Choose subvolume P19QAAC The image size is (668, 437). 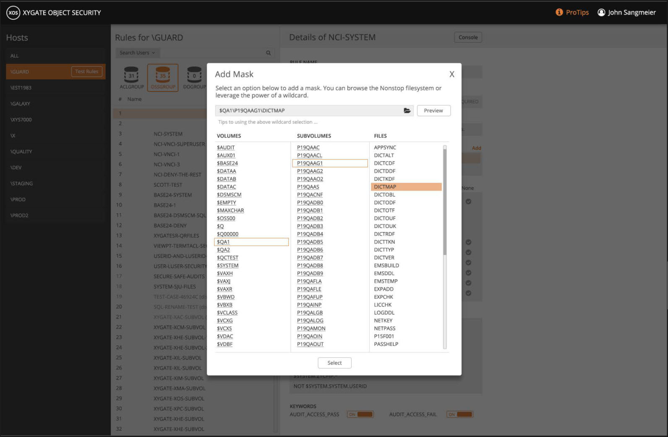[308, 147]
